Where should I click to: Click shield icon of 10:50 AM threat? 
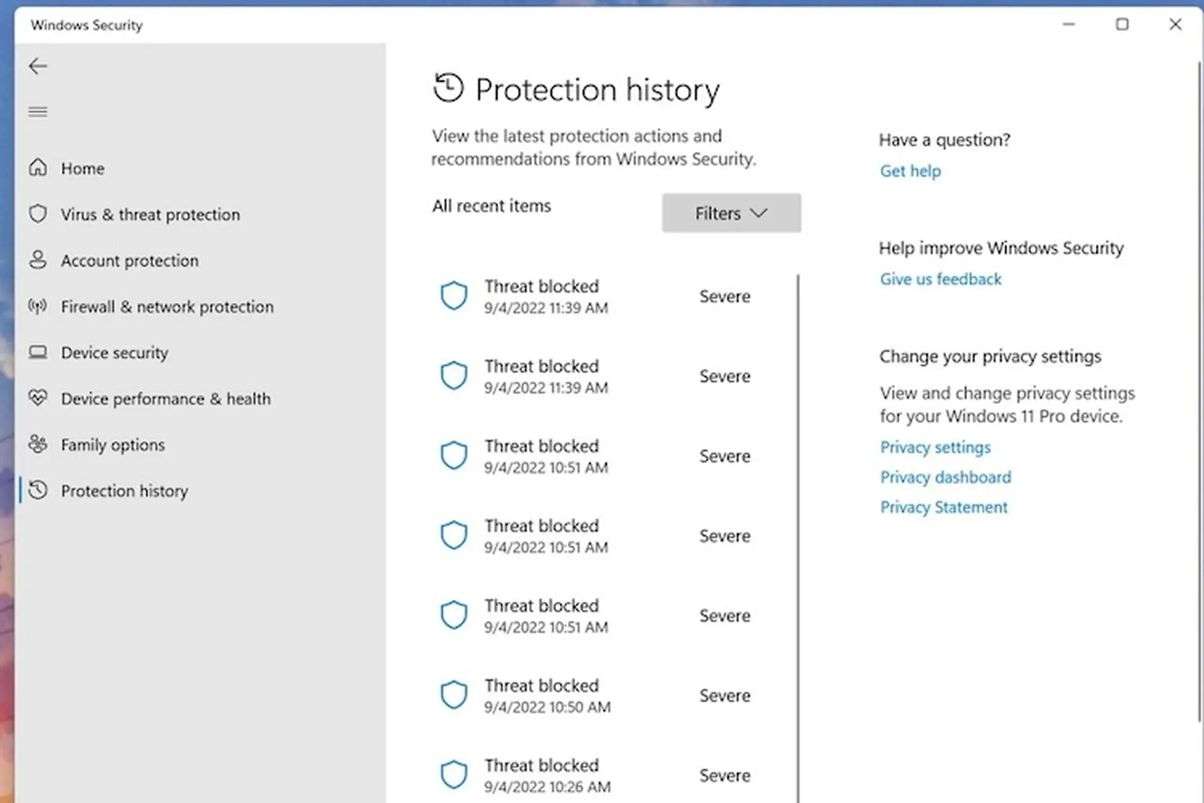(453, 695)
